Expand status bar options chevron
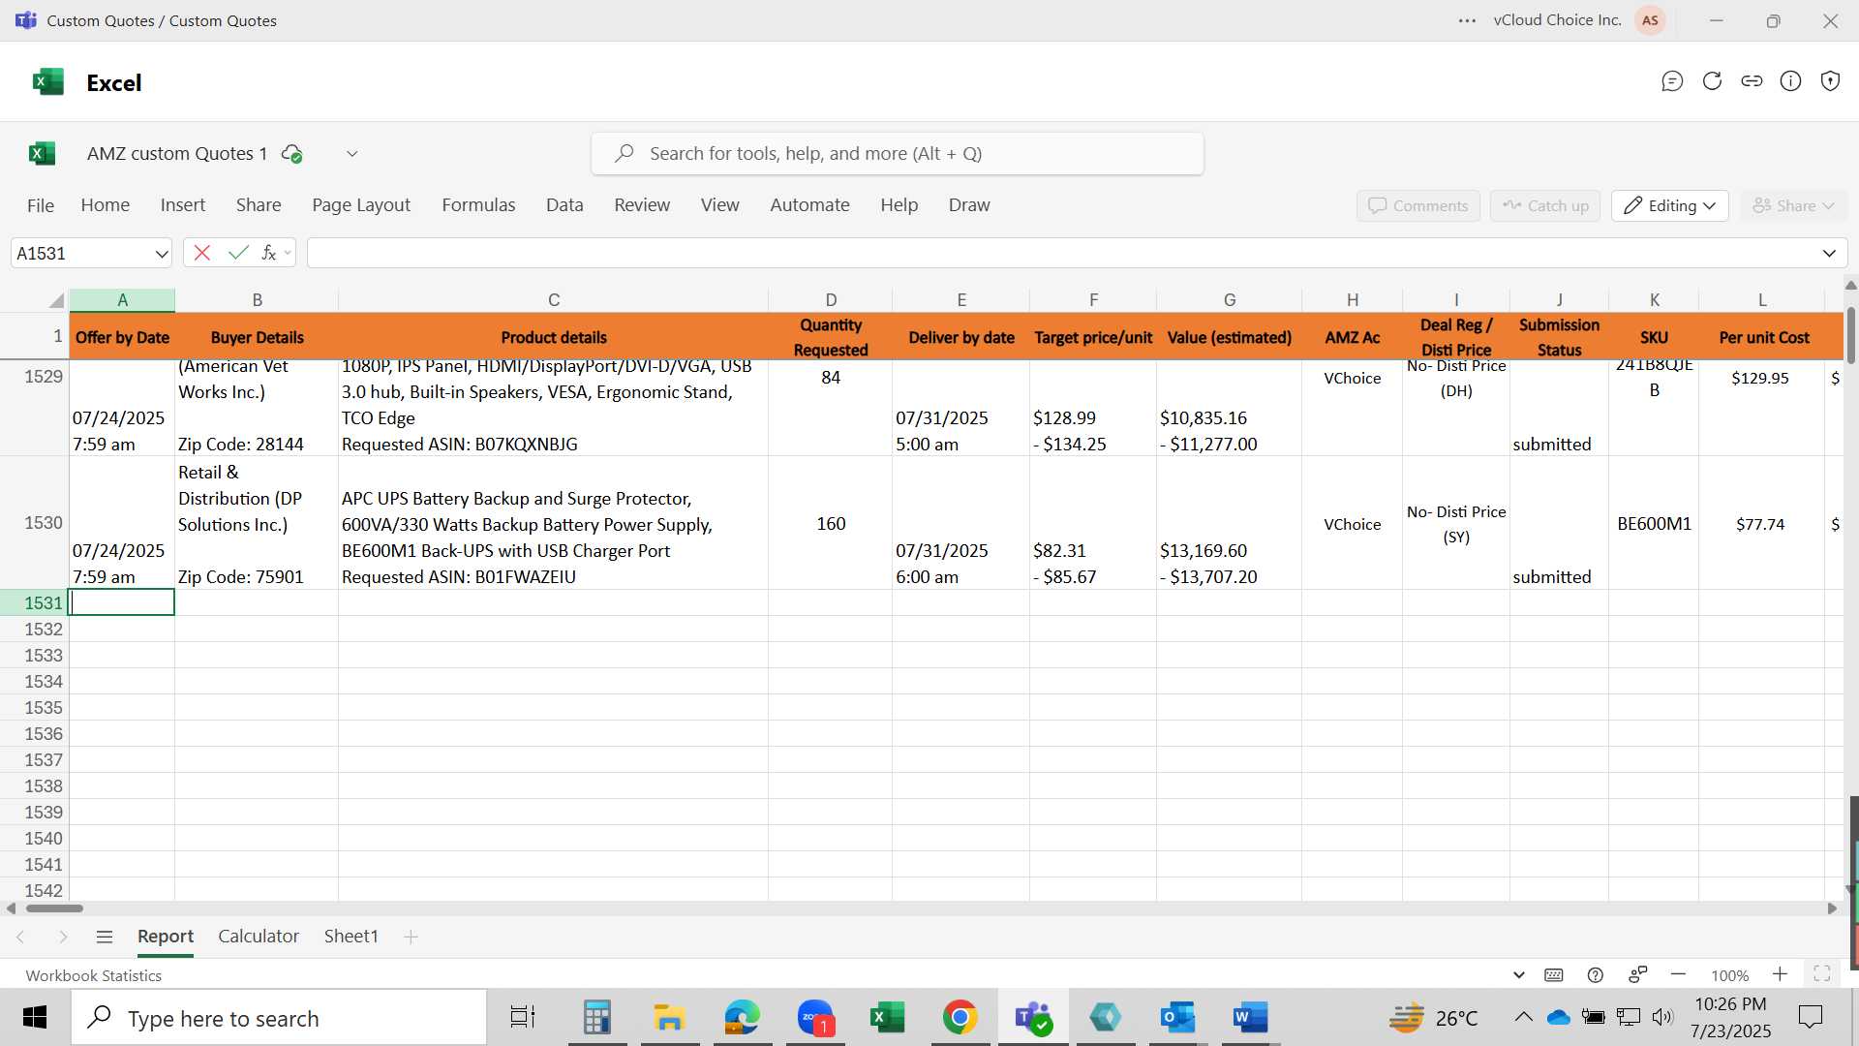The image size is (1859, 1046). point(1518,975)
